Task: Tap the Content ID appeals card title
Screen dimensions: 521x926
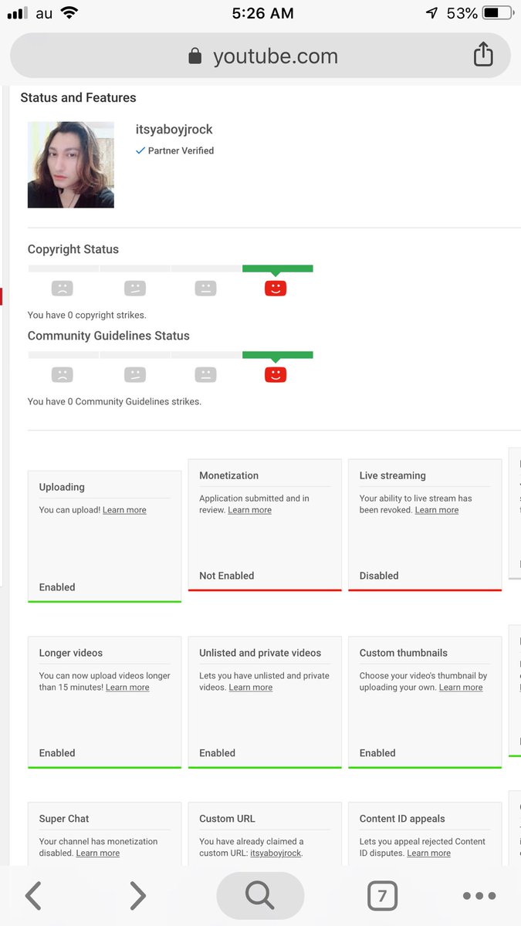Action: point(402,819)
